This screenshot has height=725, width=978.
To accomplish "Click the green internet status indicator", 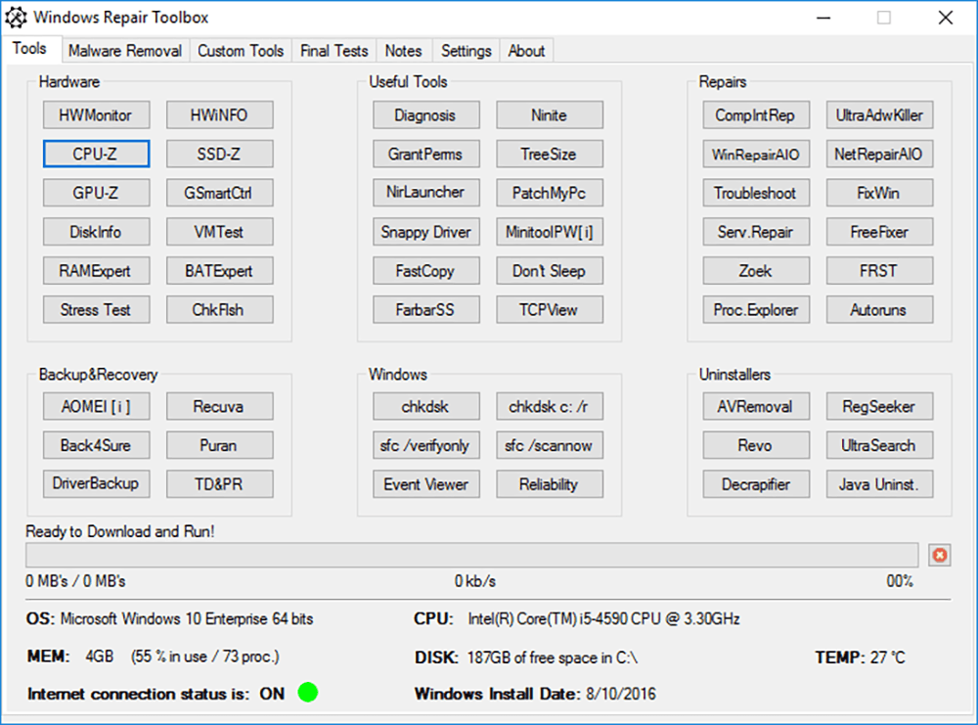I will 307,692.
